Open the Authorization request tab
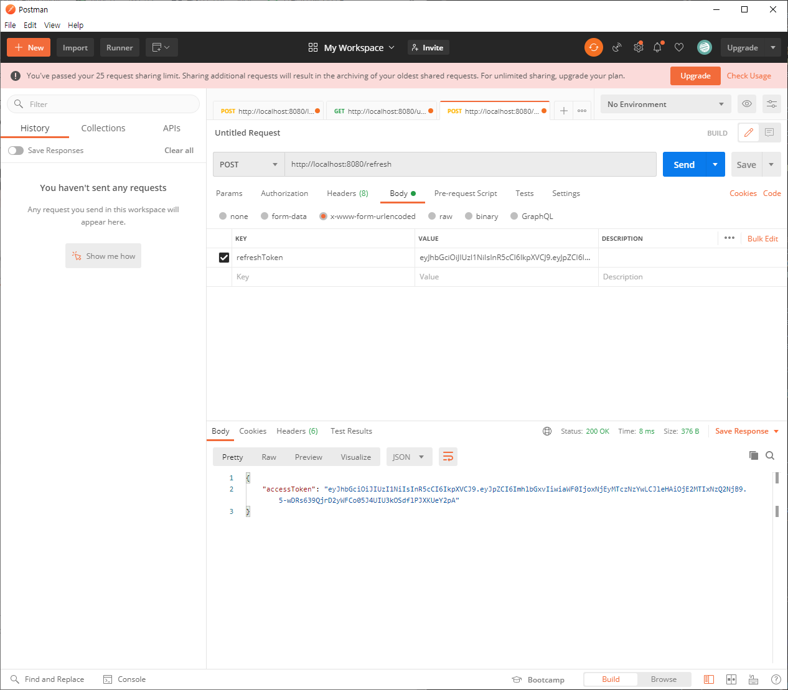788x690 pixels. 284,193
